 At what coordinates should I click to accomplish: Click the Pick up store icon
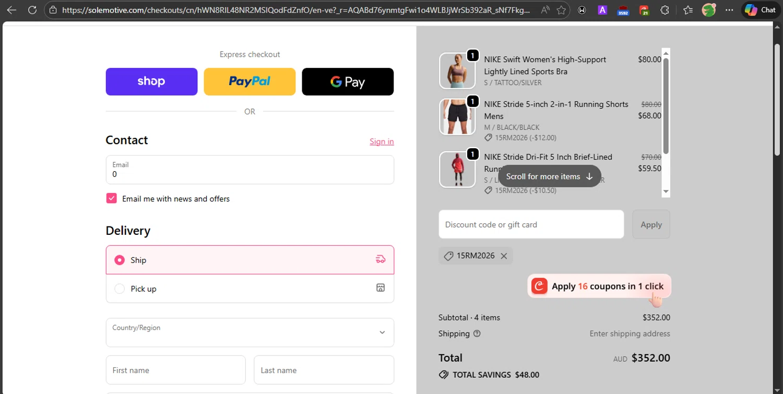[x=381, y=288]
